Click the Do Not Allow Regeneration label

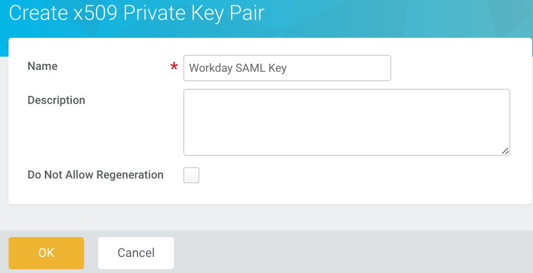(x=95, y=175)
